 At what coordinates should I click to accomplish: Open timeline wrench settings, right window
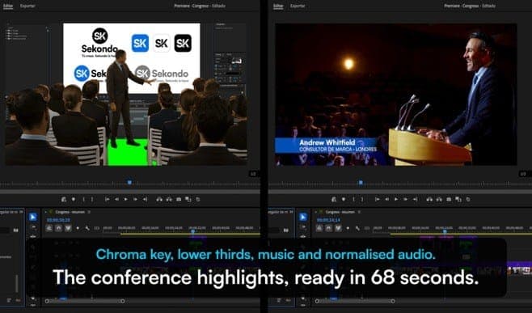357,228
